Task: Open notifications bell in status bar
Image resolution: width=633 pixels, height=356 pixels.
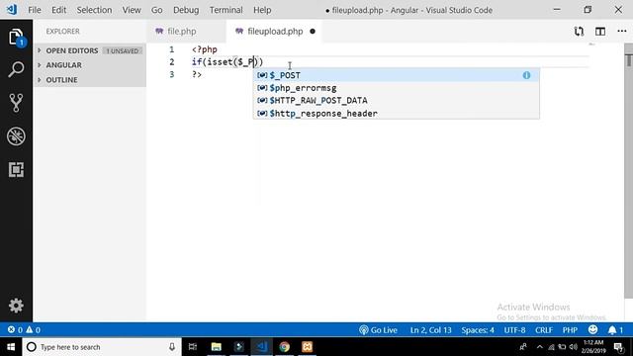Action: coord(615,329)
